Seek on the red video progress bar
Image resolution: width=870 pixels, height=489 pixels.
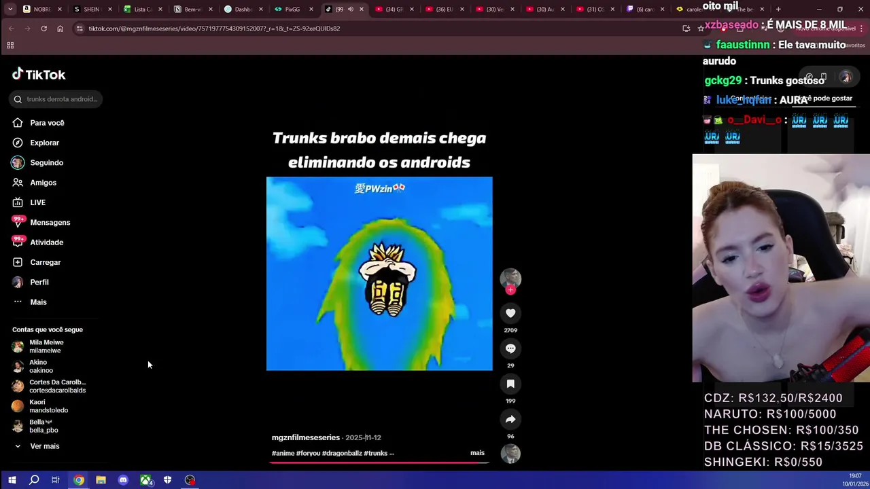tap(379, 463)
